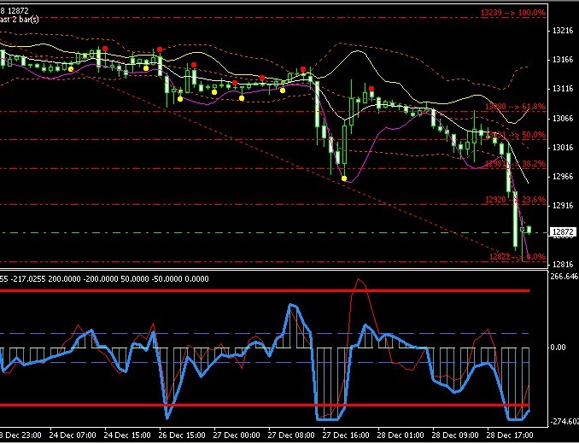Viewport: 579px width, 444px height.
Task: Click the 27 Dec 08:00 time label
Action: 291,435
